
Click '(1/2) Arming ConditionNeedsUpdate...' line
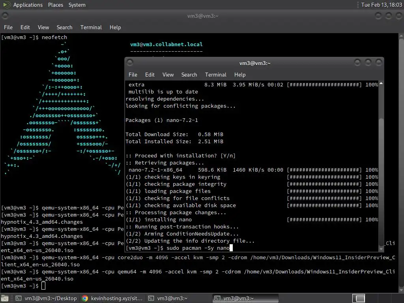182,234
